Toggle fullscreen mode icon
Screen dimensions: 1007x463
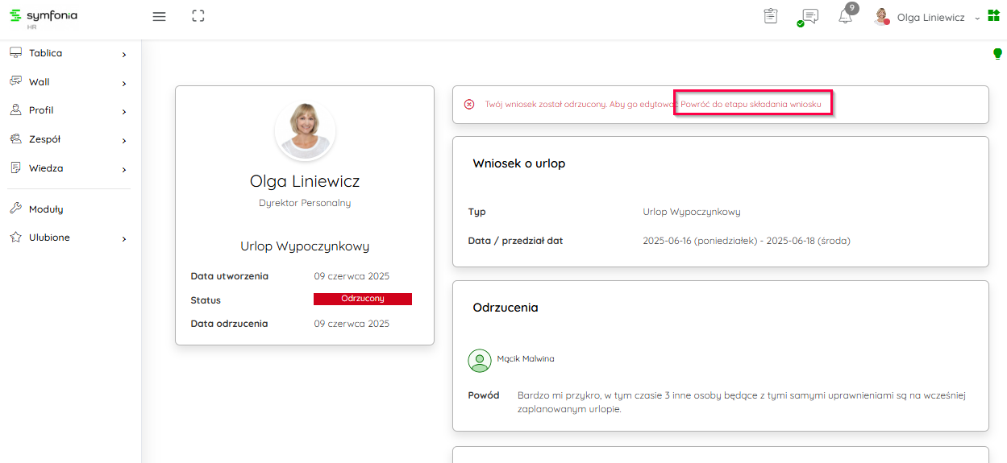[198, 16]
